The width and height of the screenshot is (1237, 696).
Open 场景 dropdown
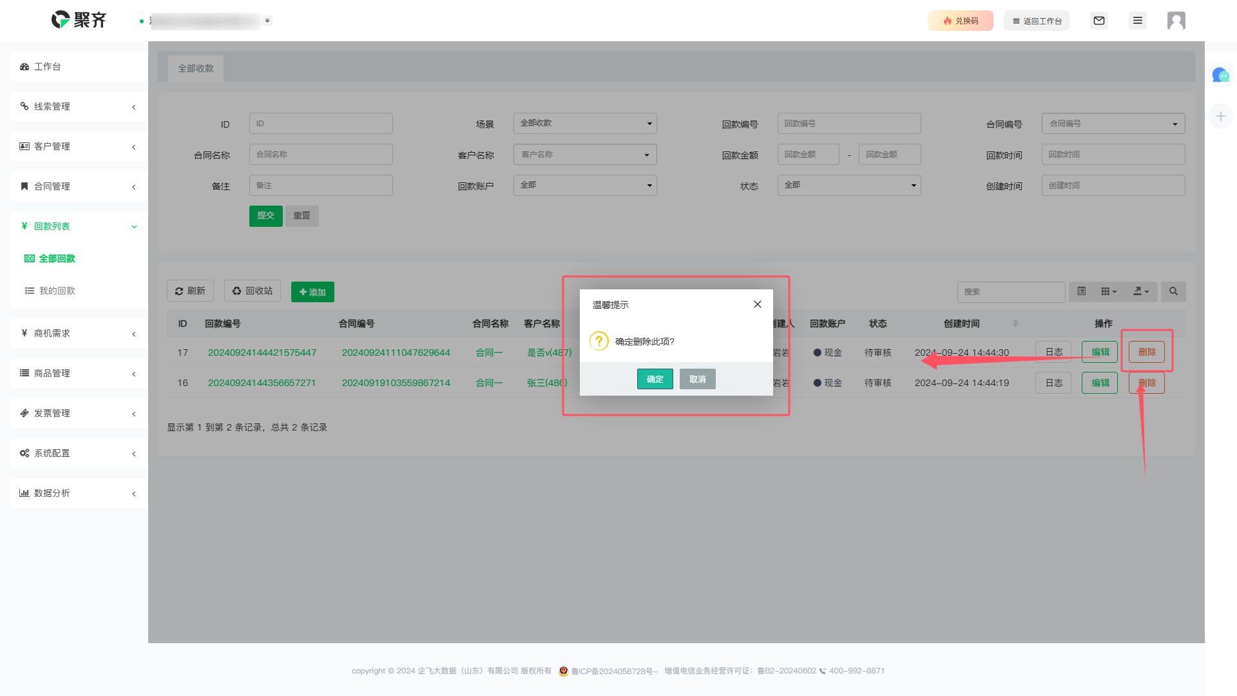pyautogui.click(x=585, y=123)
